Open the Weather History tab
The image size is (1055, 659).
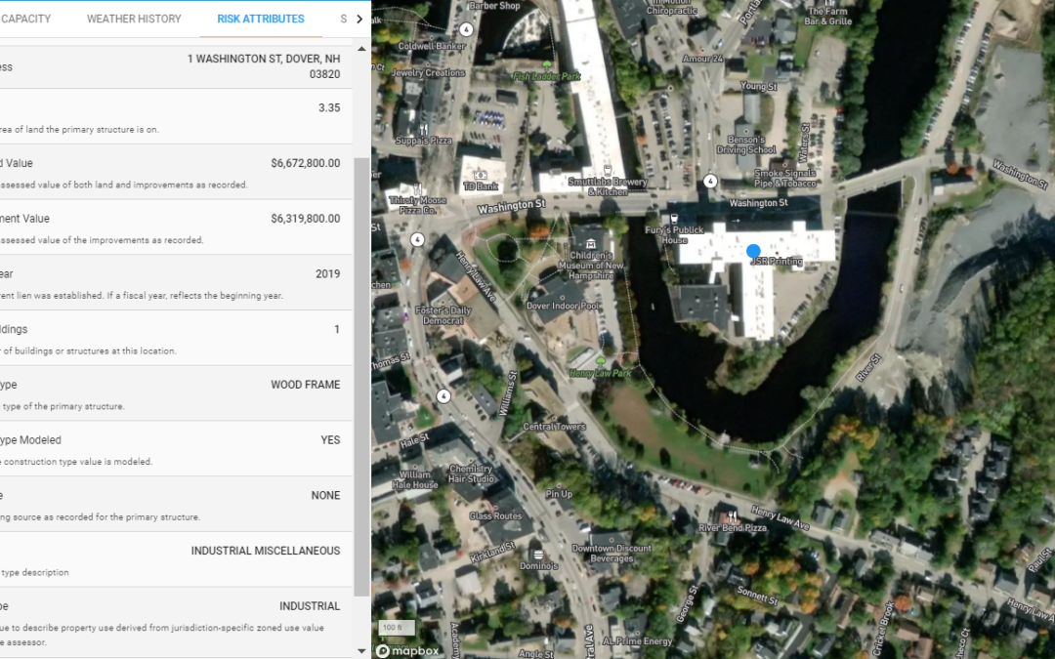click(134, 19)
